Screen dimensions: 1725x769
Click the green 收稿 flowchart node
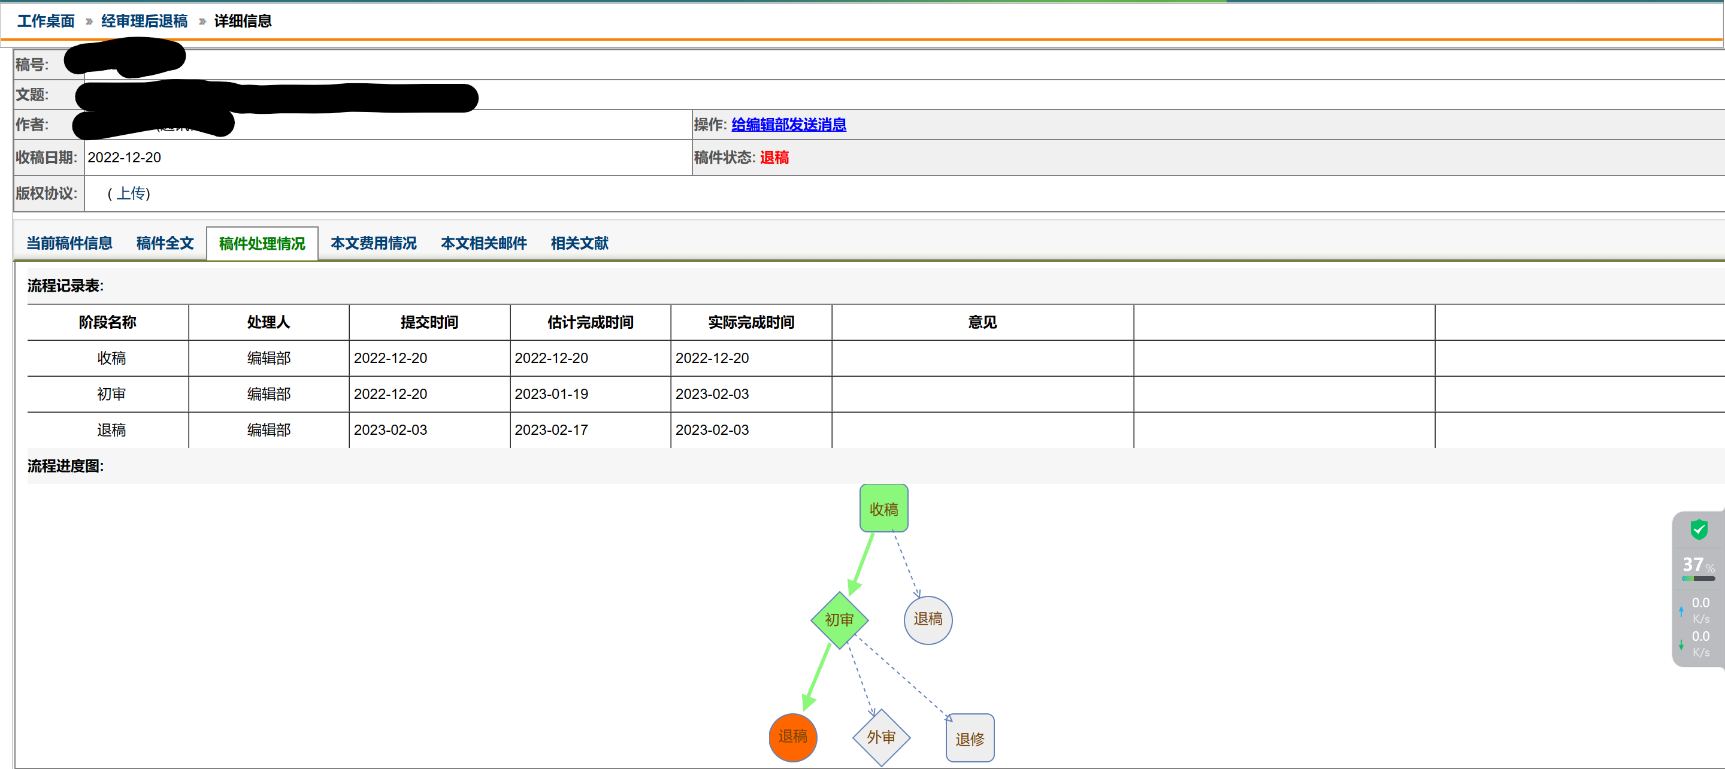pyautogui.click(x=883, y=508)
